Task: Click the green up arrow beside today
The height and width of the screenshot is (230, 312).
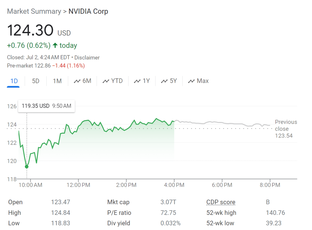Action: coord(55,45)
